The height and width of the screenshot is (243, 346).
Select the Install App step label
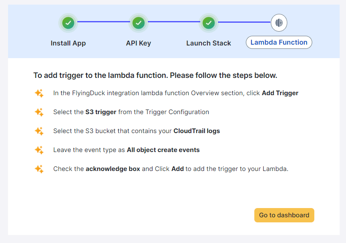click(x=68, y=43)
